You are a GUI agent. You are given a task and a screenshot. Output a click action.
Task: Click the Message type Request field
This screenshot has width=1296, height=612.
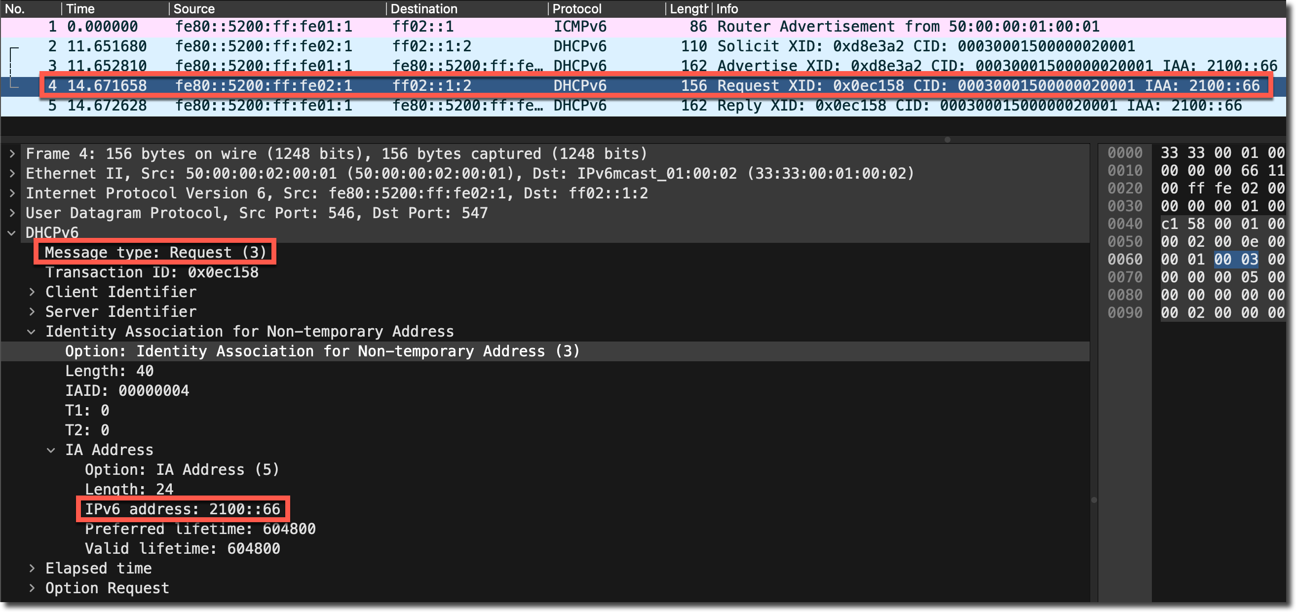tap(155, 253)
